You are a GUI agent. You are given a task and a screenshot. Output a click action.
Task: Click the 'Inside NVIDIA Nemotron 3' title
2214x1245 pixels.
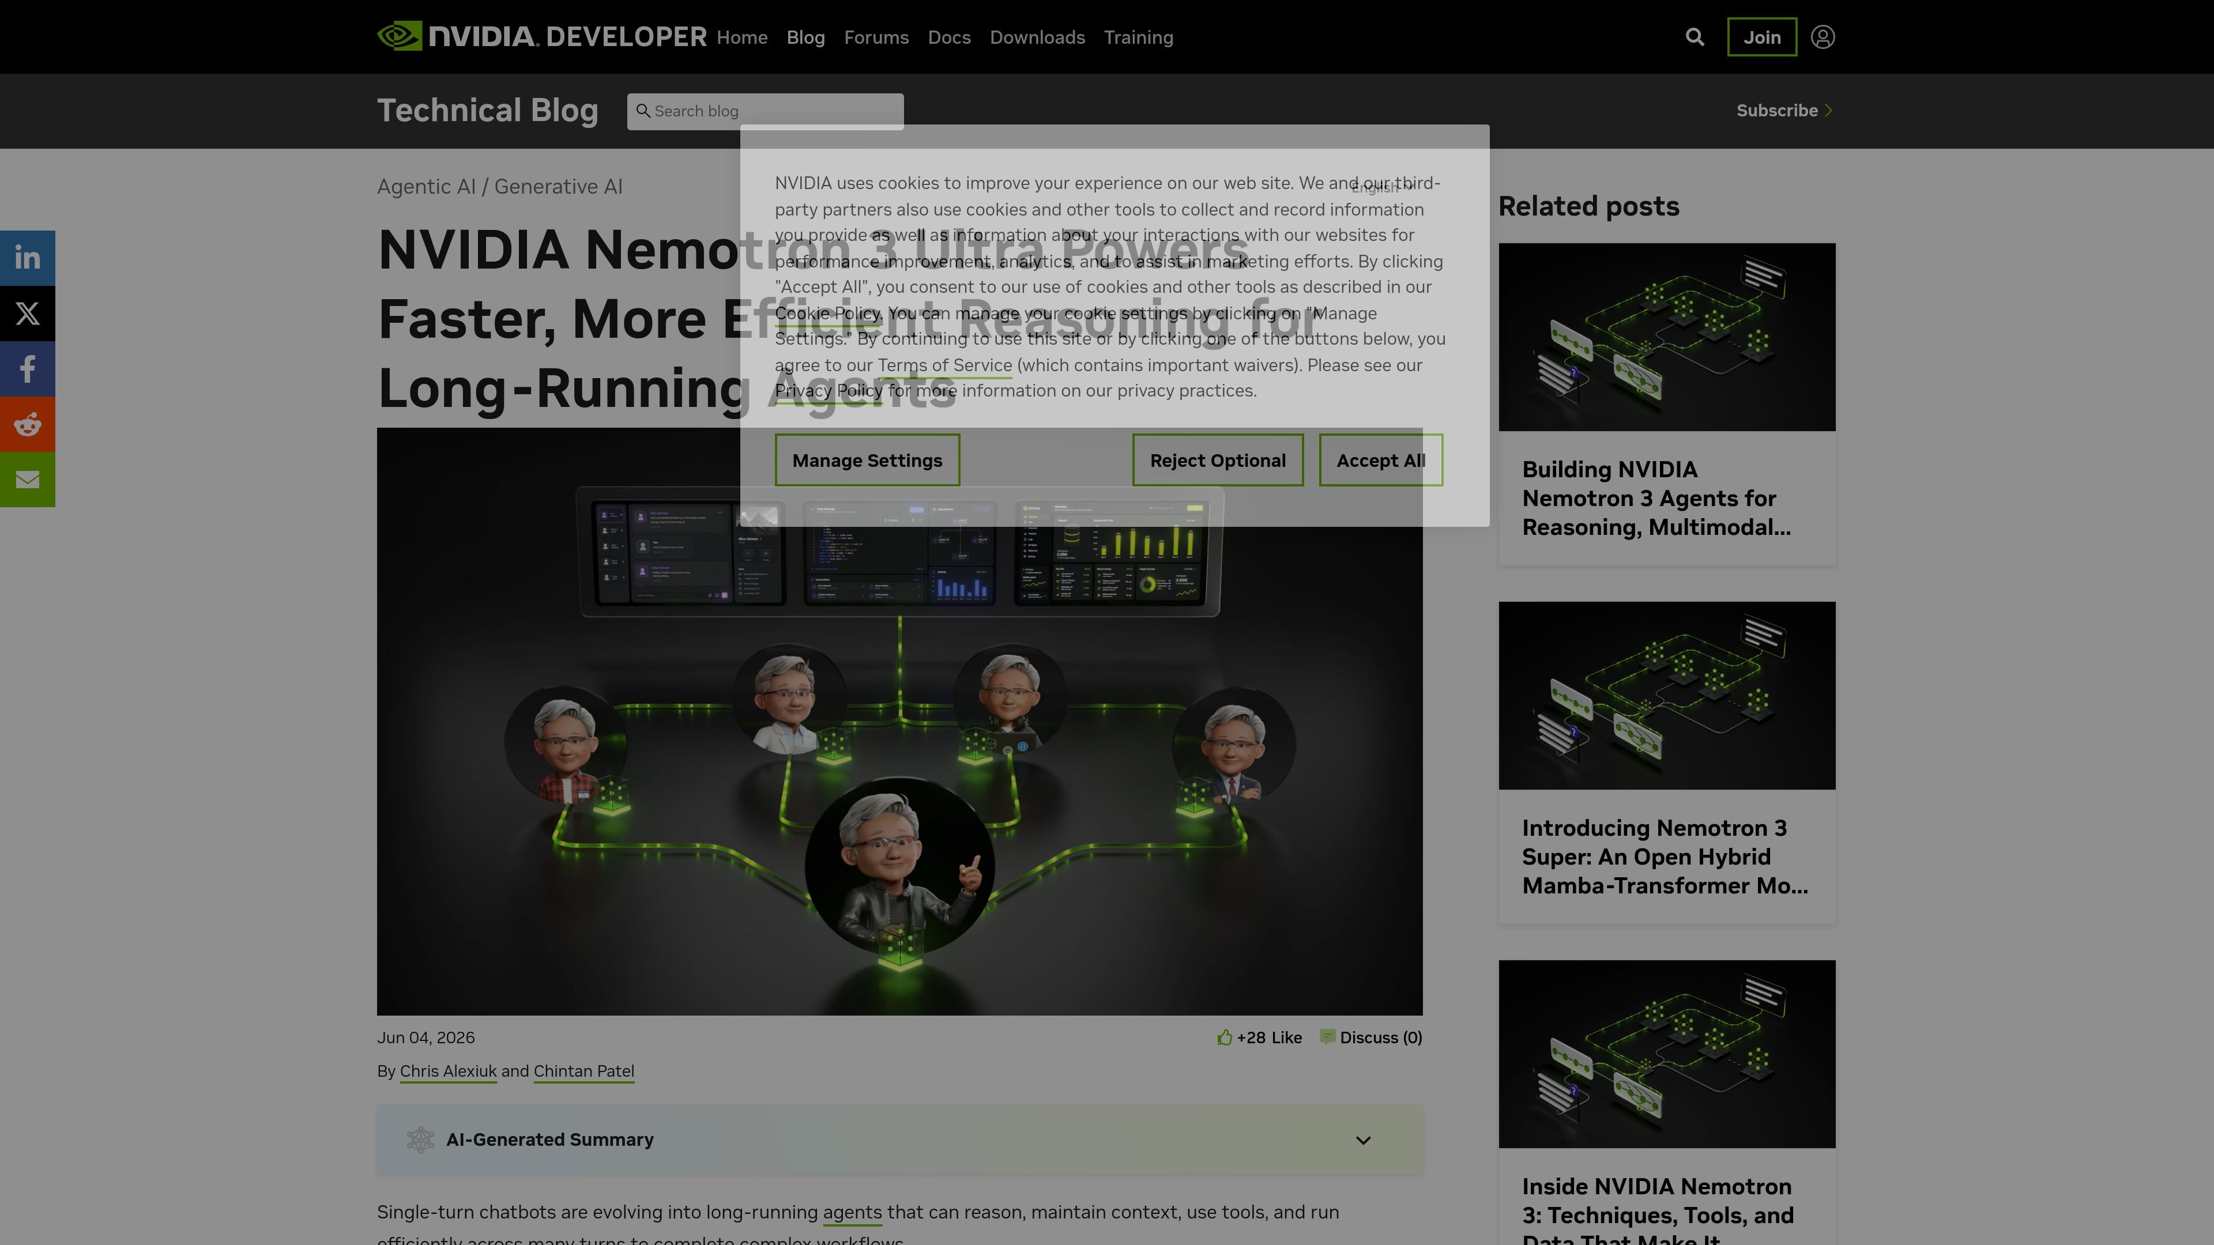click(1657, 1210)
